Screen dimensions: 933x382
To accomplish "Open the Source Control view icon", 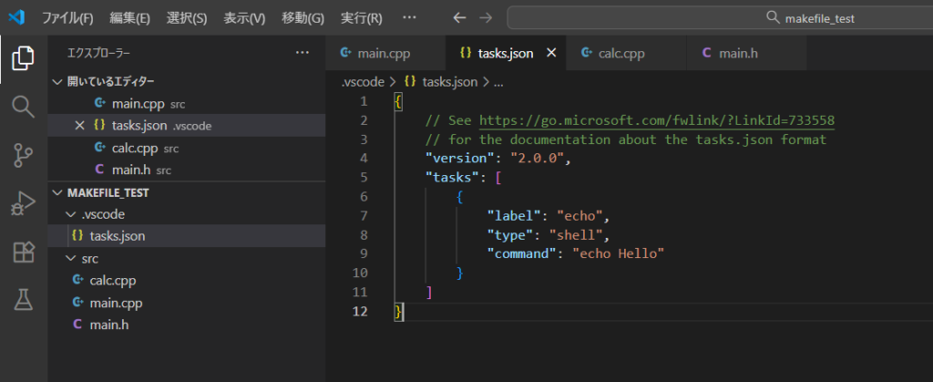I will [23, 155].
